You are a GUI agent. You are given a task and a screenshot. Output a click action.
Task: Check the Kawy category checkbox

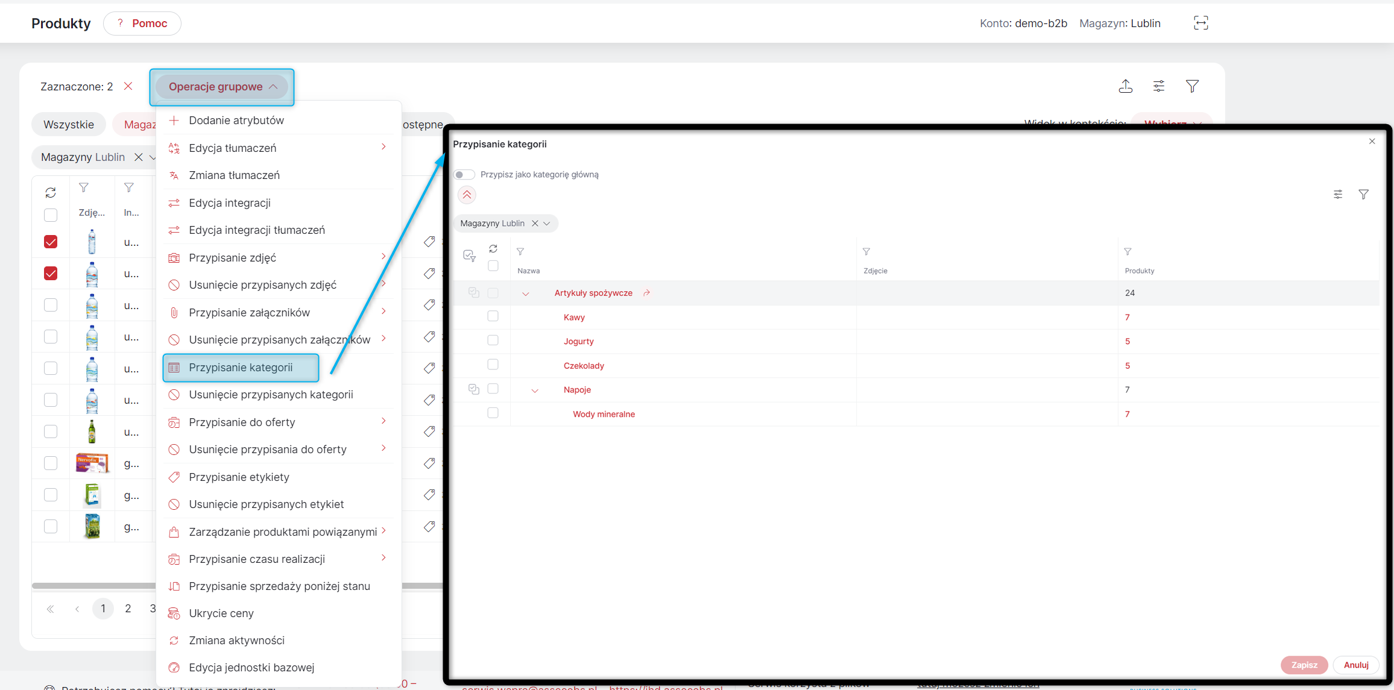click(x=493, y=316)
